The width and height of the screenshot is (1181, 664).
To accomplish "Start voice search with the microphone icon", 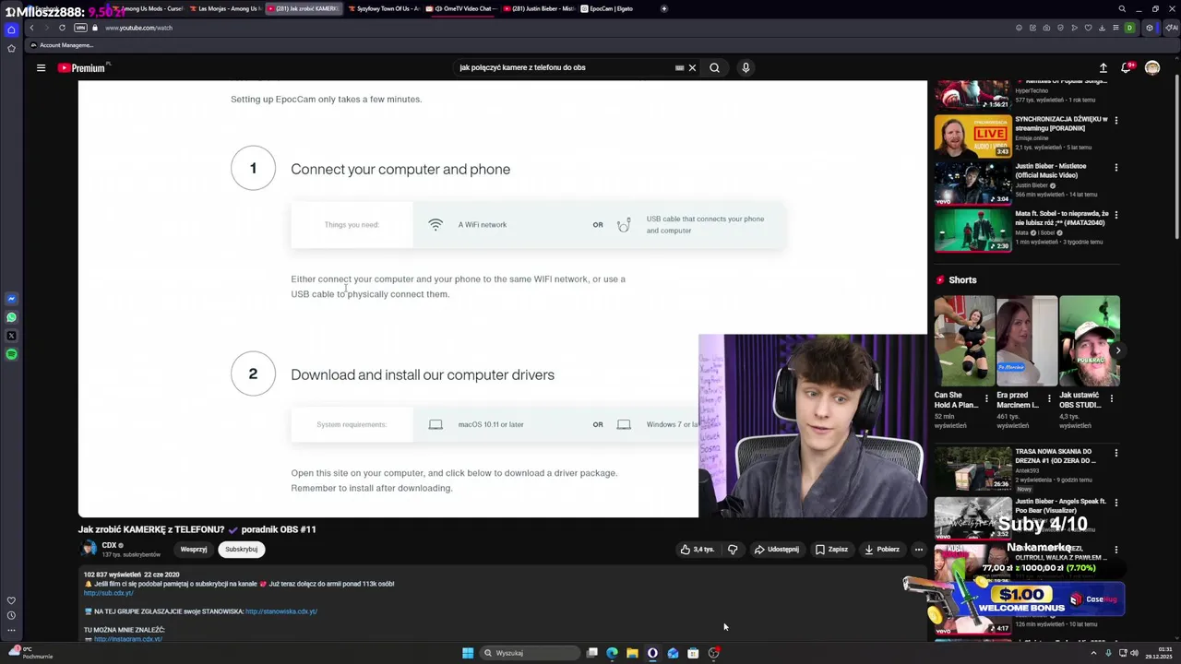I will point(746,67).
